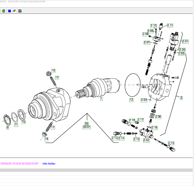Screen dimensions: 194x186
Task: Select ring callout 11
Action: tap(16, 125)
